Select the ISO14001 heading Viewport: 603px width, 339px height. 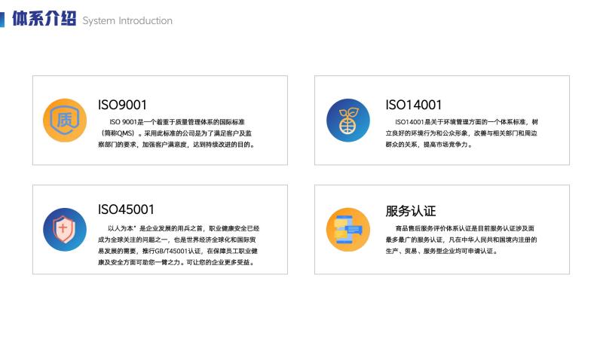[x=414, y=105]
